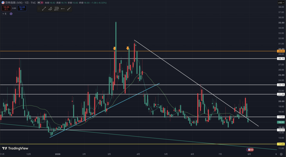286x157 pixels.
Task: Select the horizontal ray drawing tool
Action: pyautogui.click(x=63, y=9)
